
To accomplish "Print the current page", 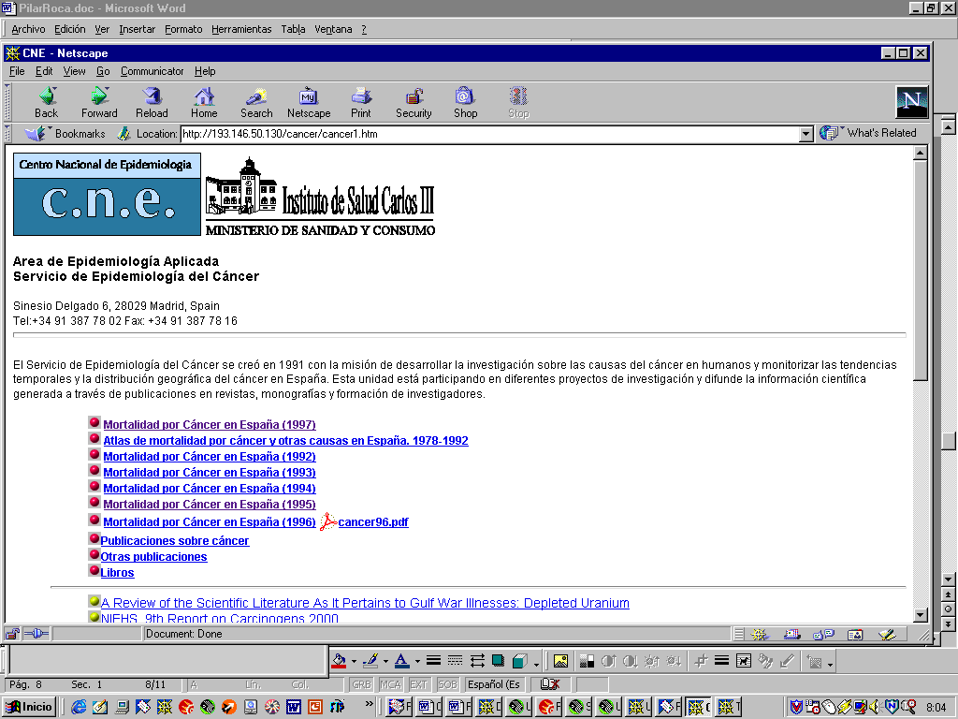I will [361, 102].
